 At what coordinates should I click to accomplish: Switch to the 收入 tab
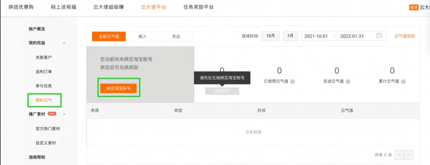[x=143, y=36]
